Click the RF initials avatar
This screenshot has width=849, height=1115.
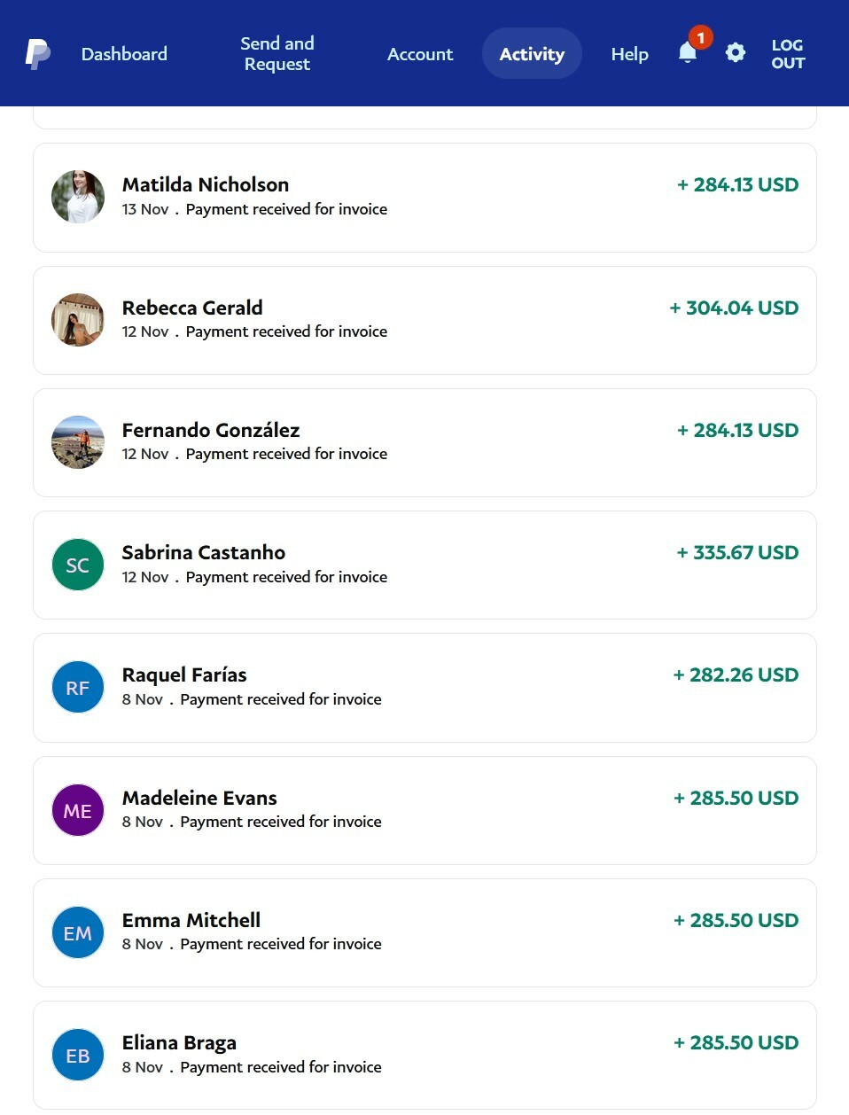click(x=78, y=687)
